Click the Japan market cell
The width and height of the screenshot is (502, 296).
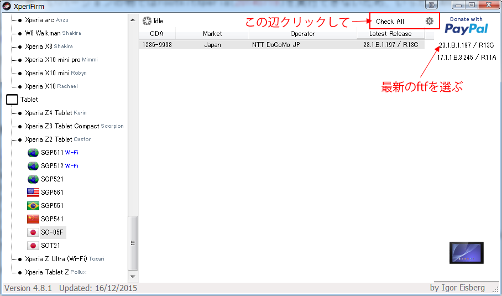[x=213, y=45]
